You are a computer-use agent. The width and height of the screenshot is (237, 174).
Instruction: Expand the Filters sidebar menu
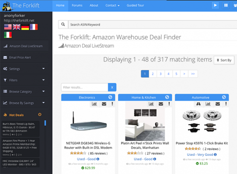[x=24, y=80]
